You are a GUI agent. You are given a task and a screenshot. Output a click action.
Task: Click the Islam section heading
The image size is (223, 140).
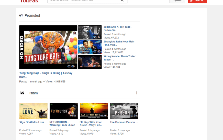pos(34,93)
